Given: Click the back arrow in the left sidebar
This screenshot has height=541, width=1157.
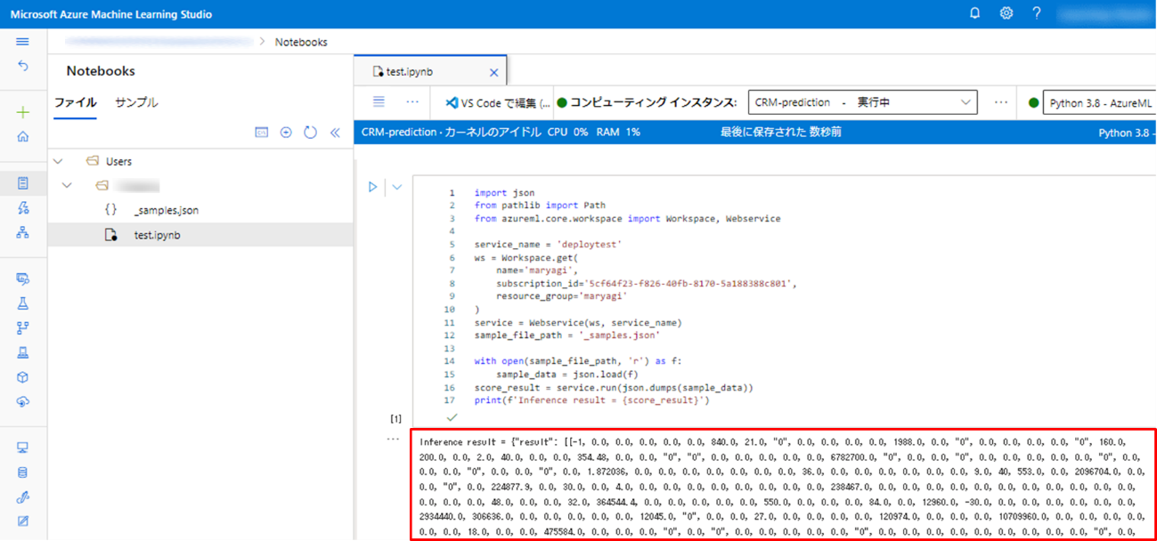Looking at the screenshot, I should point(22,66).
